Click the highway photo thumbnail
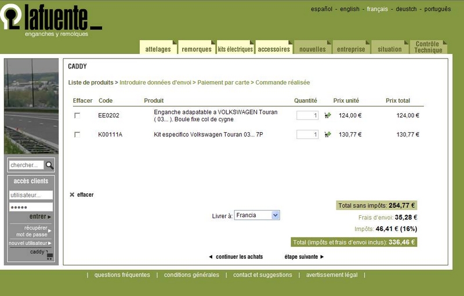464x296 pixels. click(x=31, y=106)
